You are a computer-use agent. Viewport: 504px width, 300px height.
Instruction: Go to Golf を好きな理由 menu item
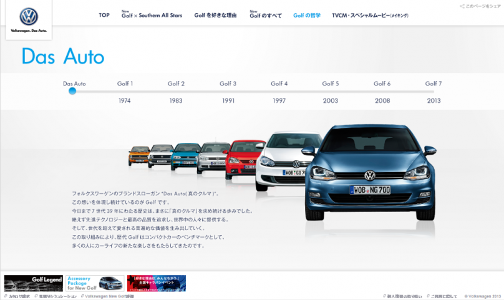[x=215, y=15]
